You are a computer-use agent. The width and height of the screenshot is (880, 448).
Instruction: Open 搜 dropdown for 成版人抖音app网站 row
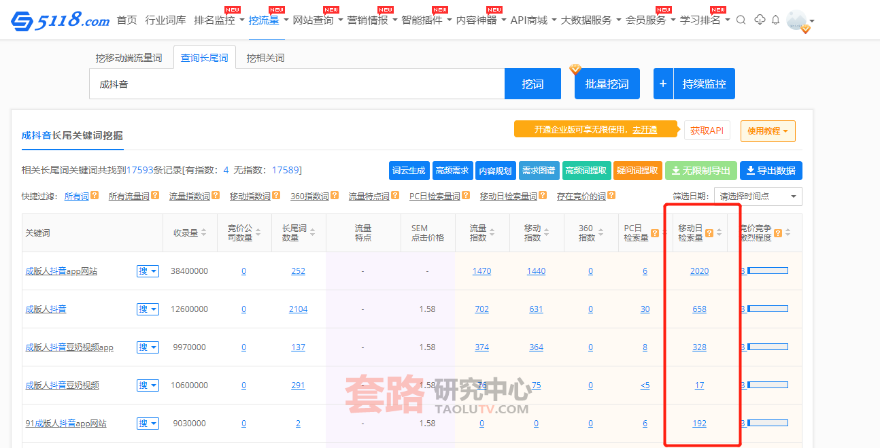(x=148, y=271)
